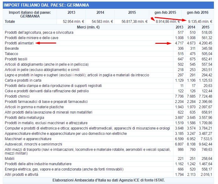
Task: Select the 'gen-feb 2015' column header
Action: (x=165, y=13)
